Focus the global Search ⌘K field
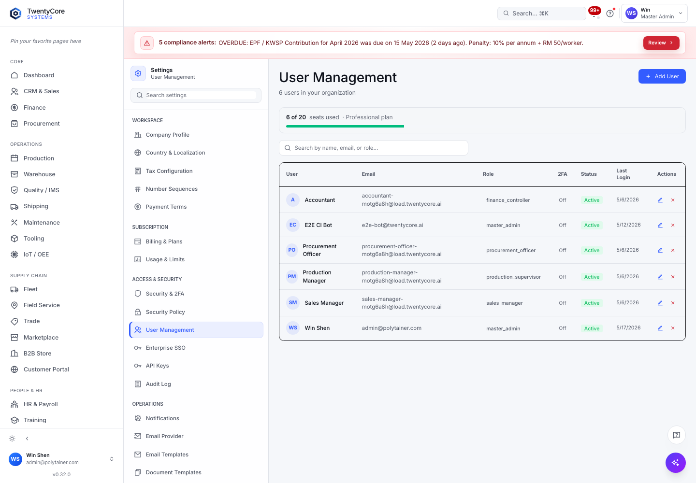This screenshot has height=483, width=696. coord(541,14)
